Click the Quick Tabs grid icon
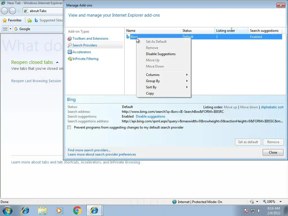This screenshot has width=288, height=216. pyautogui.click(x=5, y=29)
